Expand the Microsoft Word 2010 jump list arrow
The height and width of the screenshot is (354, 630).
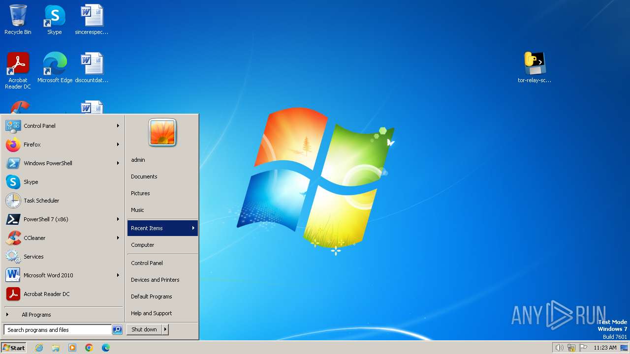click(118, 275)
